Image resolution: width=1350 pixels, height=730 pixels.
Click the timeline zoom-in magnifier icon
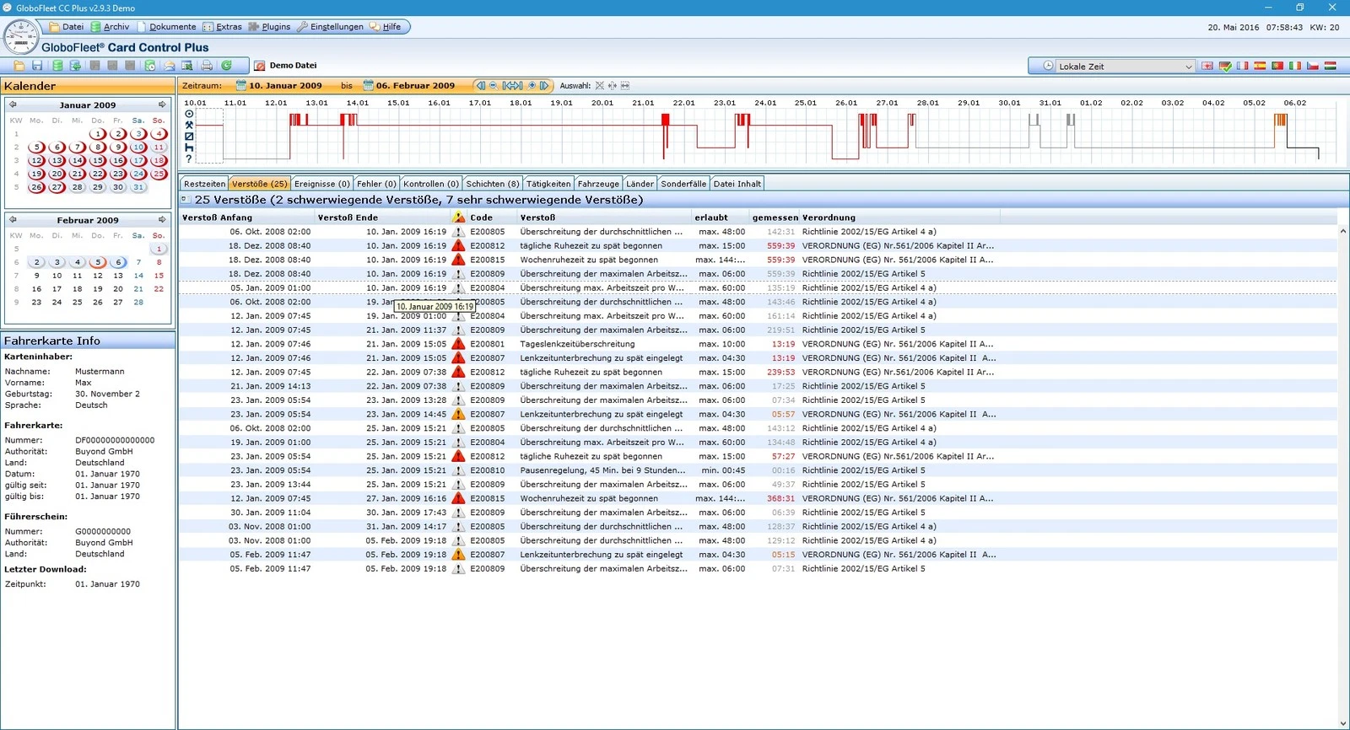(x=532, y=85)
